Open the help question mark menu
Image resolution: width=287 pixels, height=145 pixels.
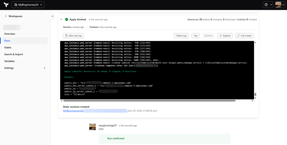(x=268, y=5)
